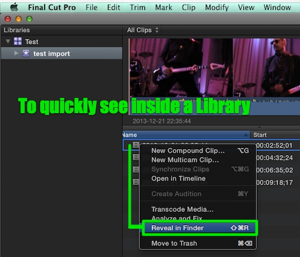Image resolution: width=300 pixels, height=257 pixels.
Task: Open the Final Cut Pro application menu
Action: tap(52, 8)
